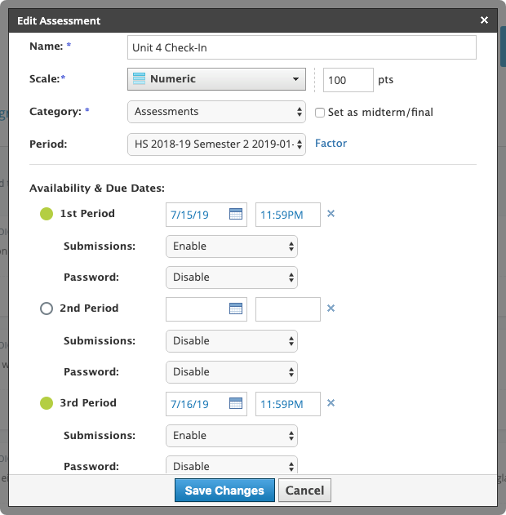This screenshot has width=506, height=515.
Task: Click the Cancel button
Action: [x=304, y=491]
